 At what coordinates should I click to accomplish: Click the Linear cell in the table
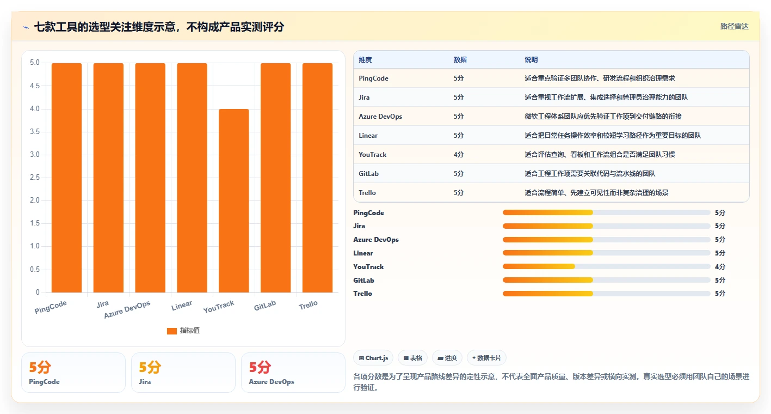tap(368, 136)
